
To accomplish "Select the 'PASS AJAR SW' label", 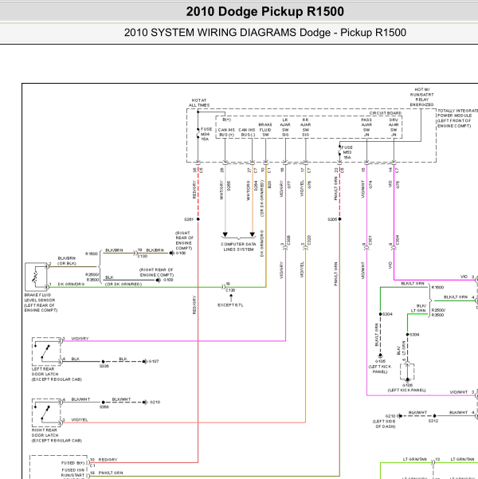I will (366, 128).
